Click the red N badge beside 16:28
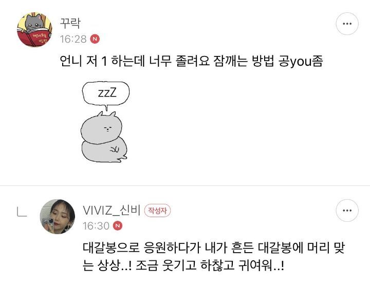This screenshot has height=286, width=370. click(x=95, y=39)
